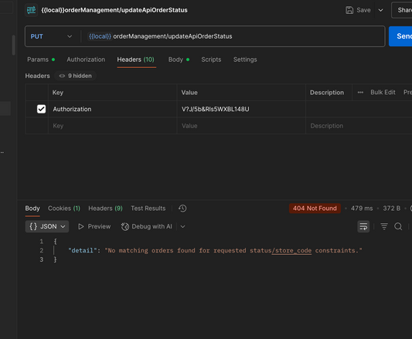The image size is (412, 339).
Task: Click the search response magnifier icon
Action: click(x=398, y=226)
